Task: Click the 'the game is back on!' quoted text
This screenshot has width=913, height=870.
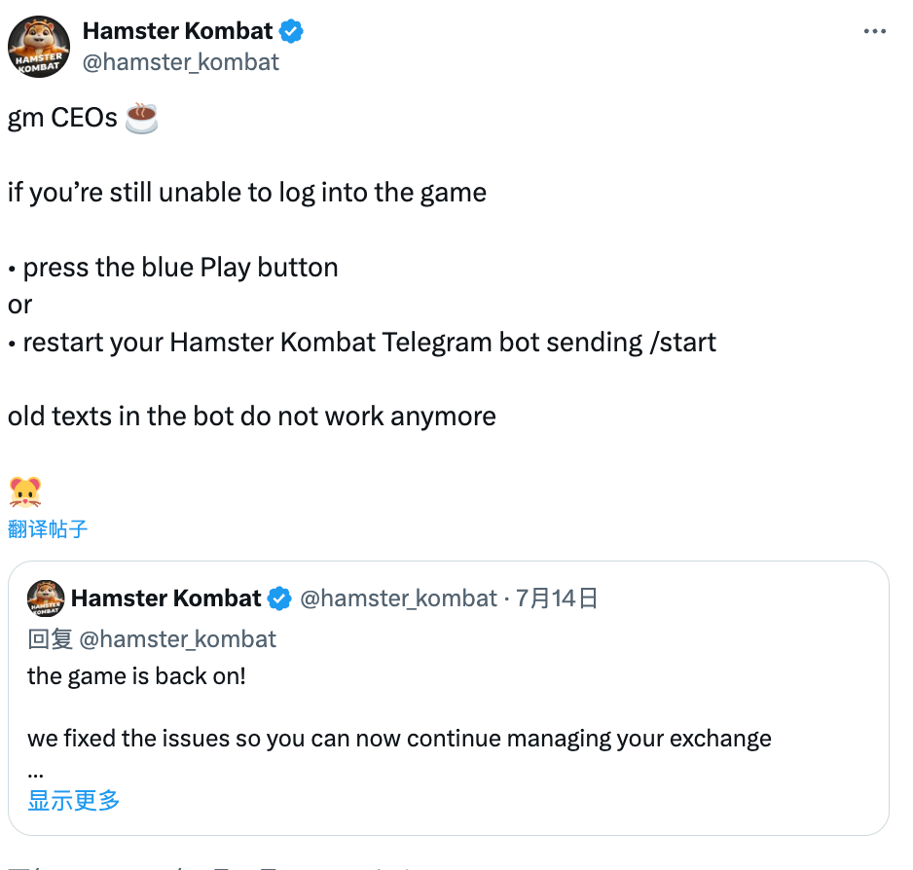Action: click(x=136, y=675)
